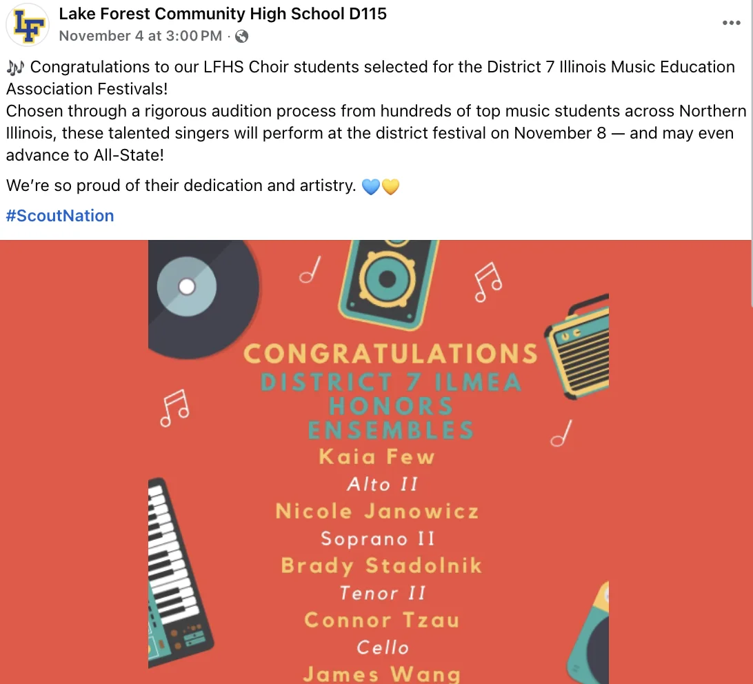
Task: Click Brady Stadolnik's name on the flyer
Action: click(381, 566)
